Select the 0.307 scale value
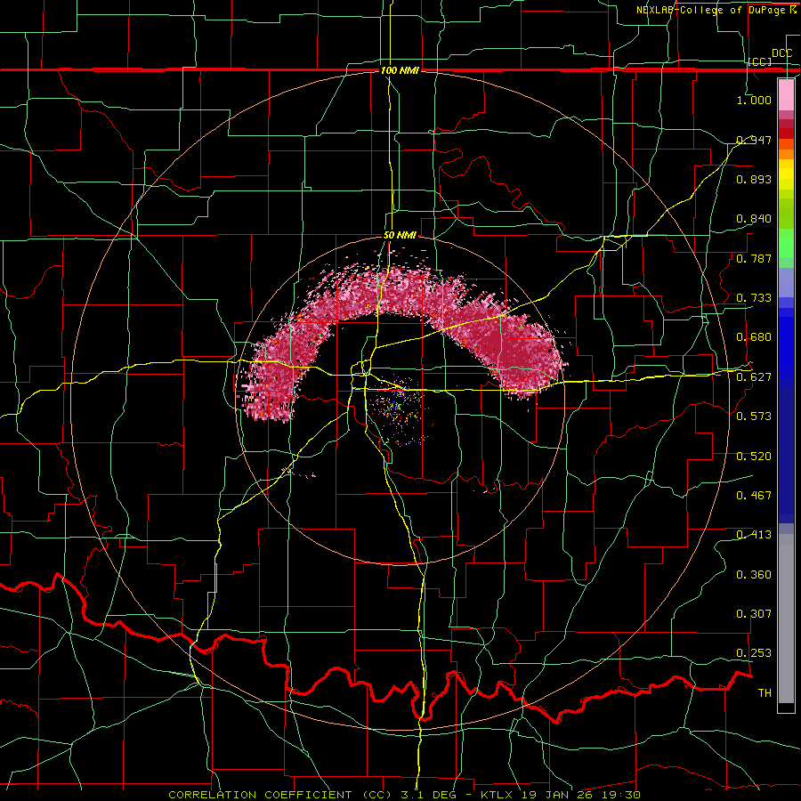The height and width of the screenshot is (801, 801). point(754,614)
